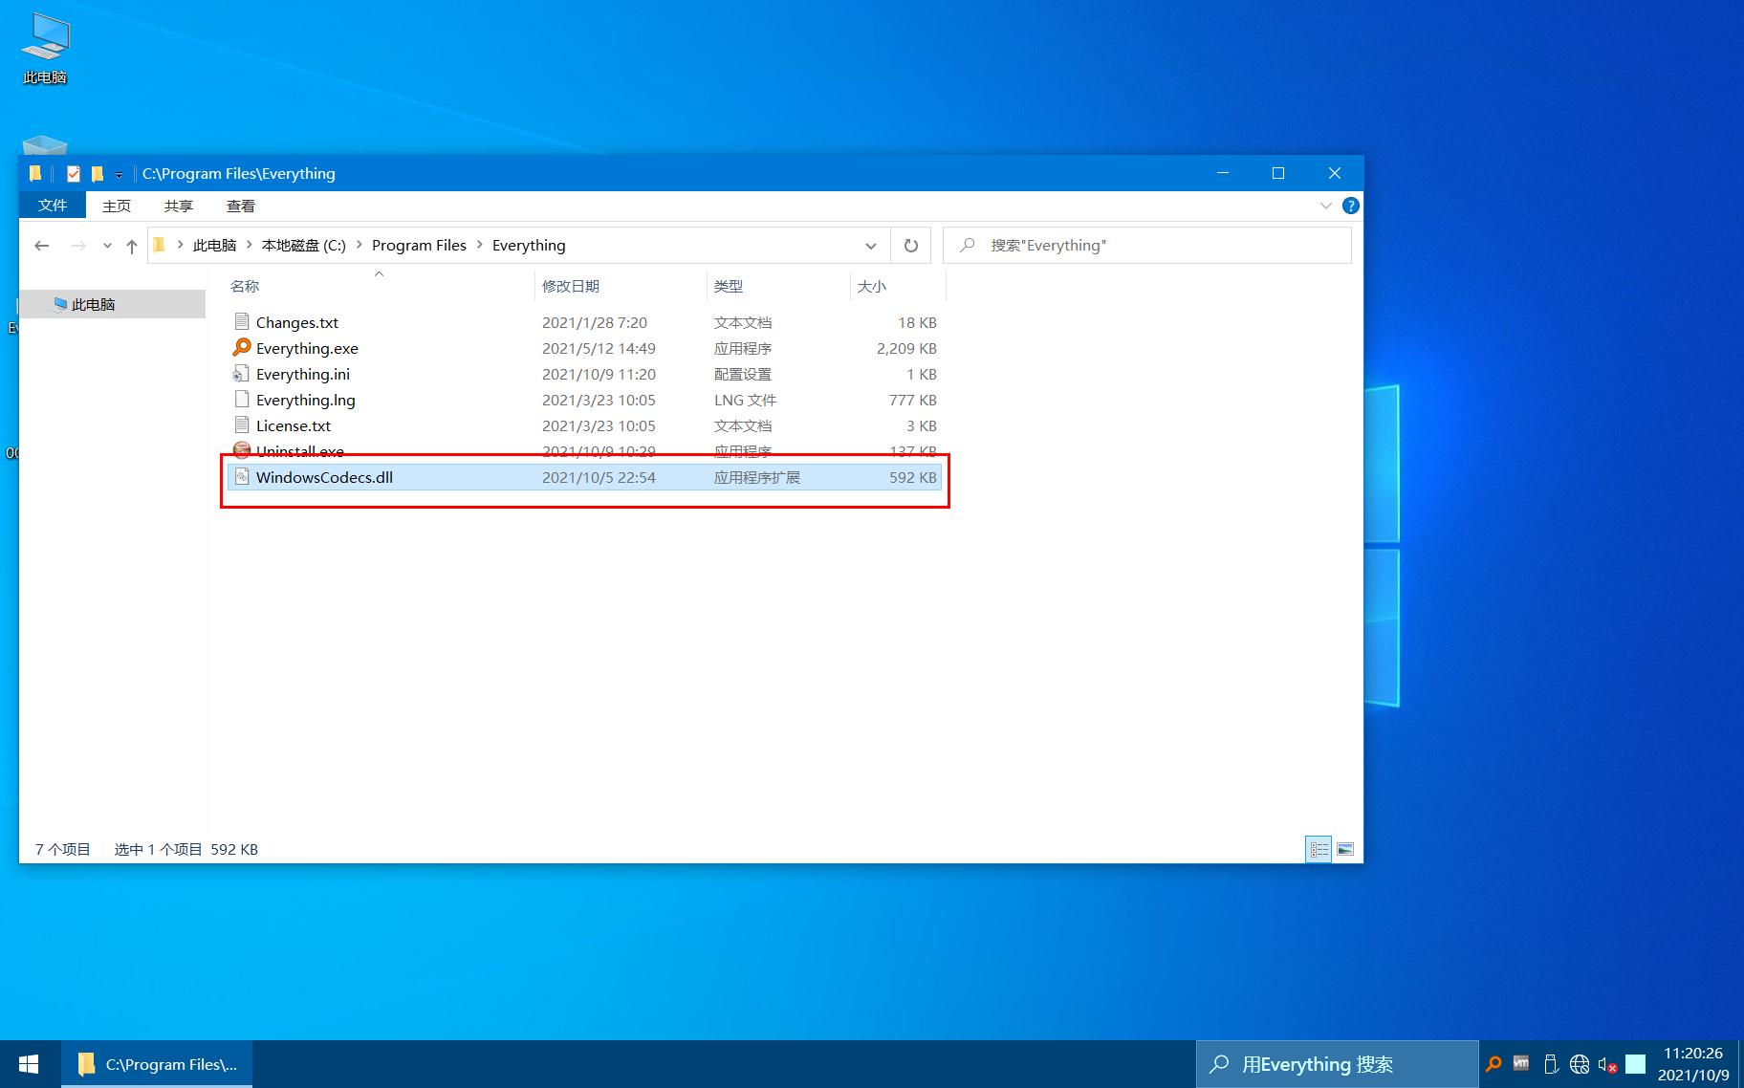Click the New Folder quick access icon
Image resolution: width=1744 pixels, height=1088 pixels.
tap(97, 173)
